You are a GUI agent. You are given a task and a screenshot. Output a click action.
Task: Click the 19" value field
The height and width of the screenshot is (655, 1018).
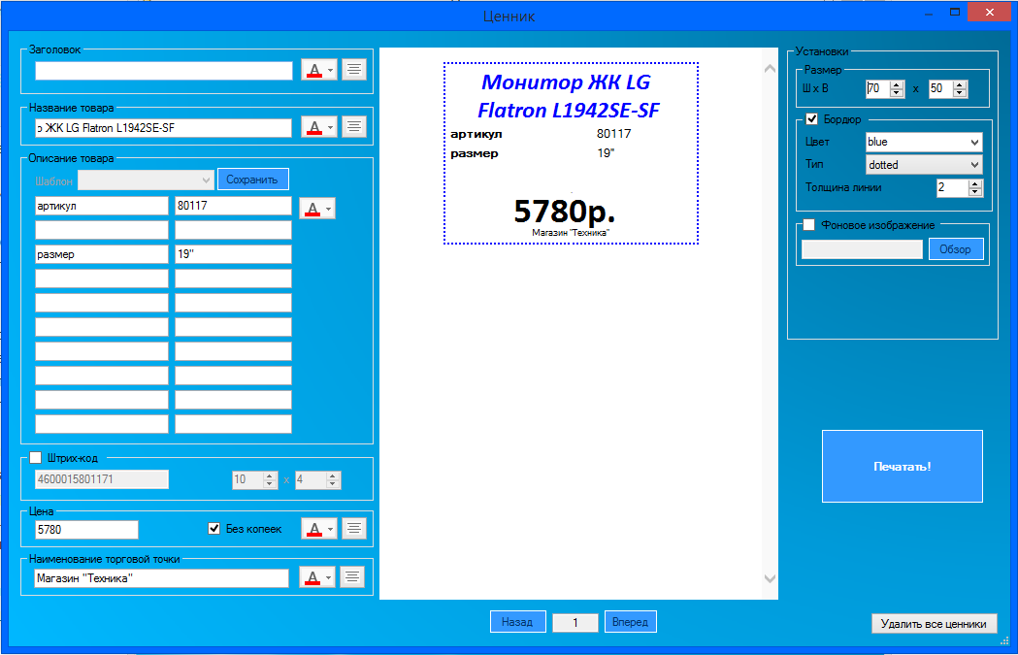click(233, 254)
